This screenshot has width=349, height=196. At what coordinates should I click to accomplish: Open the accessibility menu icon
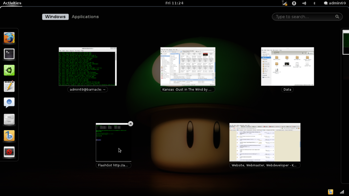click(294, 3)
